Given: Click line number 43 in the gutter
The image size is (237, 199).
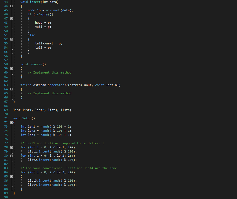Looking at the screenshot, I should [x=6, y=2].
